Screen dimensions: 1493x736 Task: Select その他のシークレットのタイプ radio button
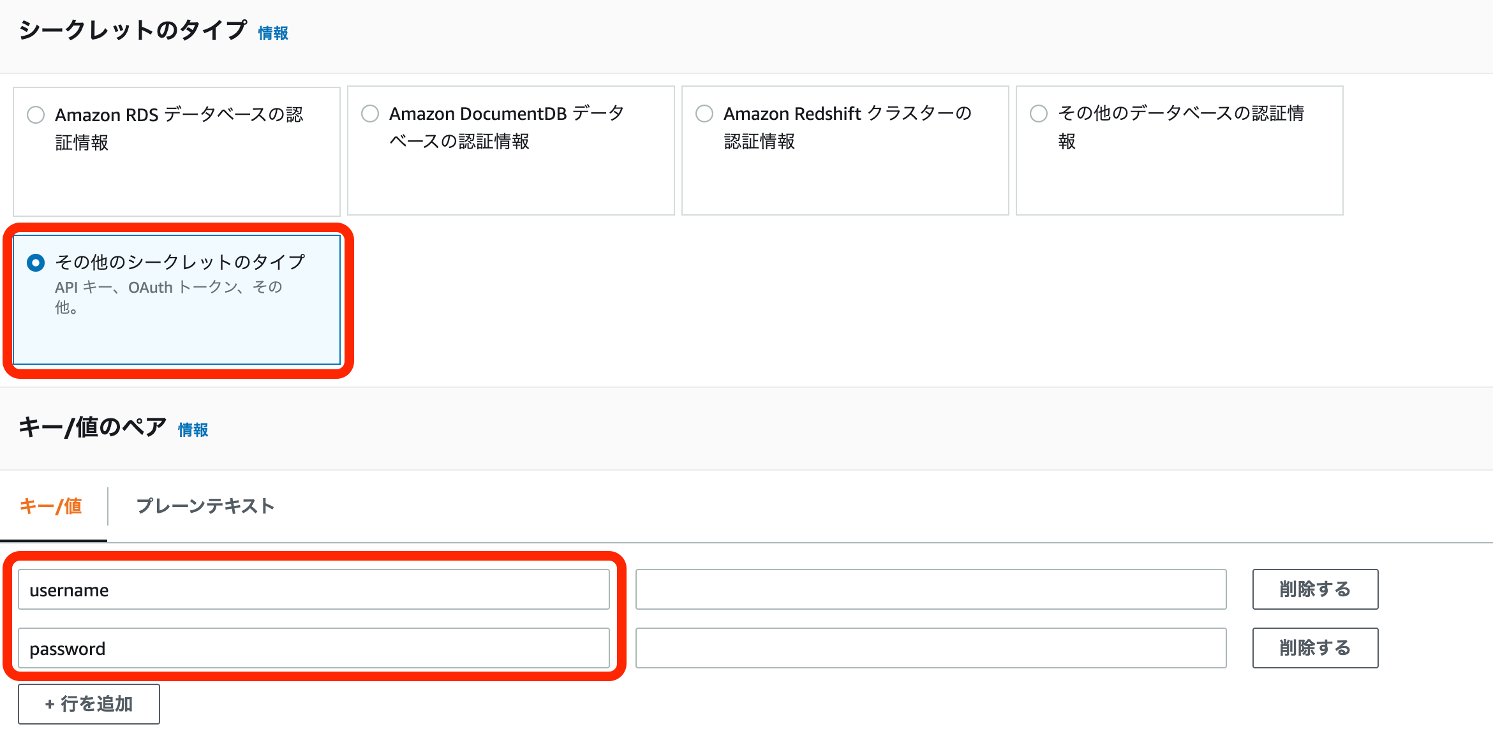[x=36, y=263]
